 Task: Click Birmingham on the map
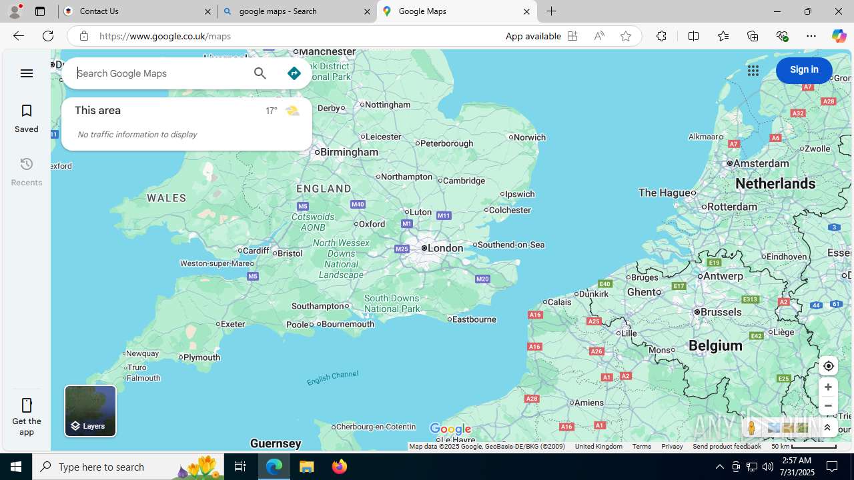pos(349,152)
